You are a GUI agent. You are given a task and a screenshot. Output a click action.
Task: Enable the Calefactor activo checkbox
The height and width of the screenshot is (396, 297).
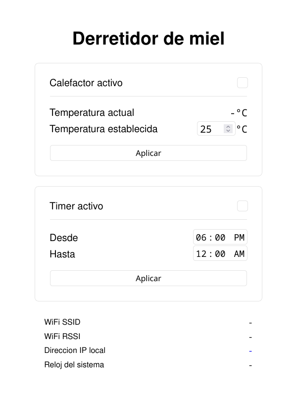tap(242, 83)
